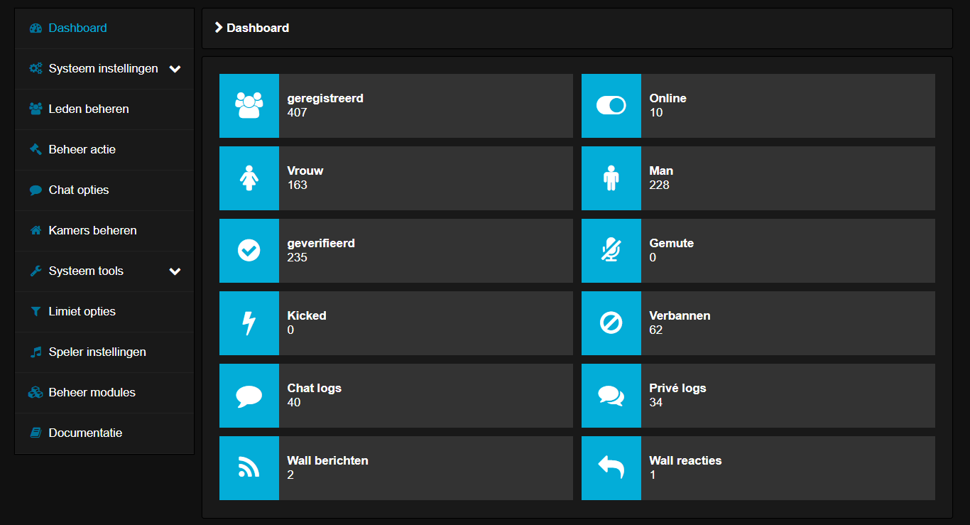
Task: Click the Wall reacties reply arrow icon
Action: click(x=611, y=468)
